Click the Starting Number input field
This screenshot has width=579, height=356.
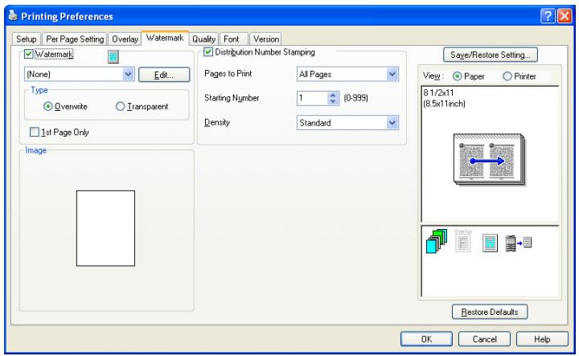pyautogui.click(x=312, y=98)
